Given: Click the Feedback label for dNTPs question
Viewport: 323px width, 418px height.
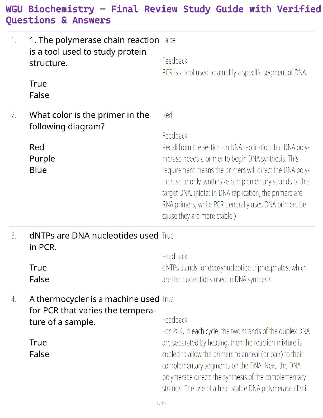Looking at the screenshot, I should [174, 256].
